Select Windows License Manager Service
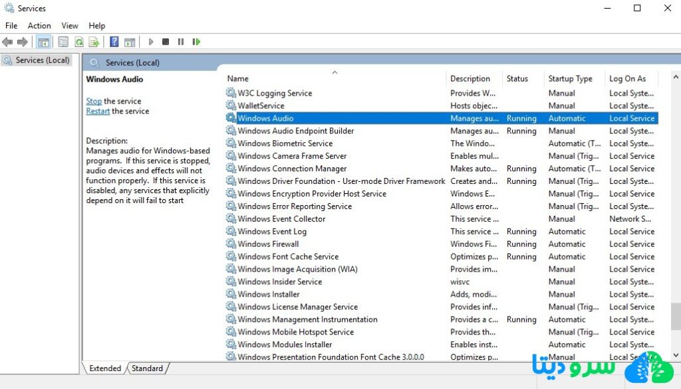 point(297,307)
